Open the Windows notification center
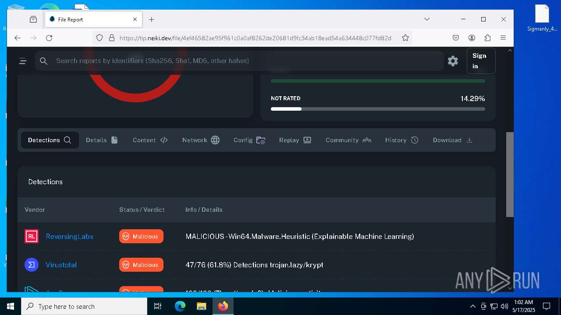Screen dimensions: 561x315 (547, 306)
